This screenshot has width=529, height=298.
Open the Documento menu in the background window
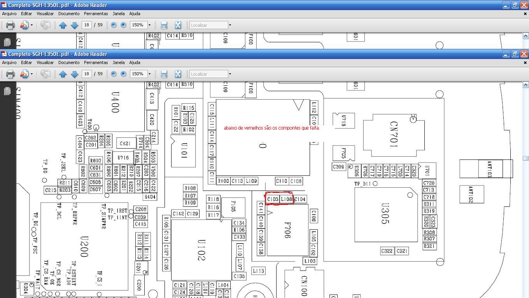pos(69,14)
